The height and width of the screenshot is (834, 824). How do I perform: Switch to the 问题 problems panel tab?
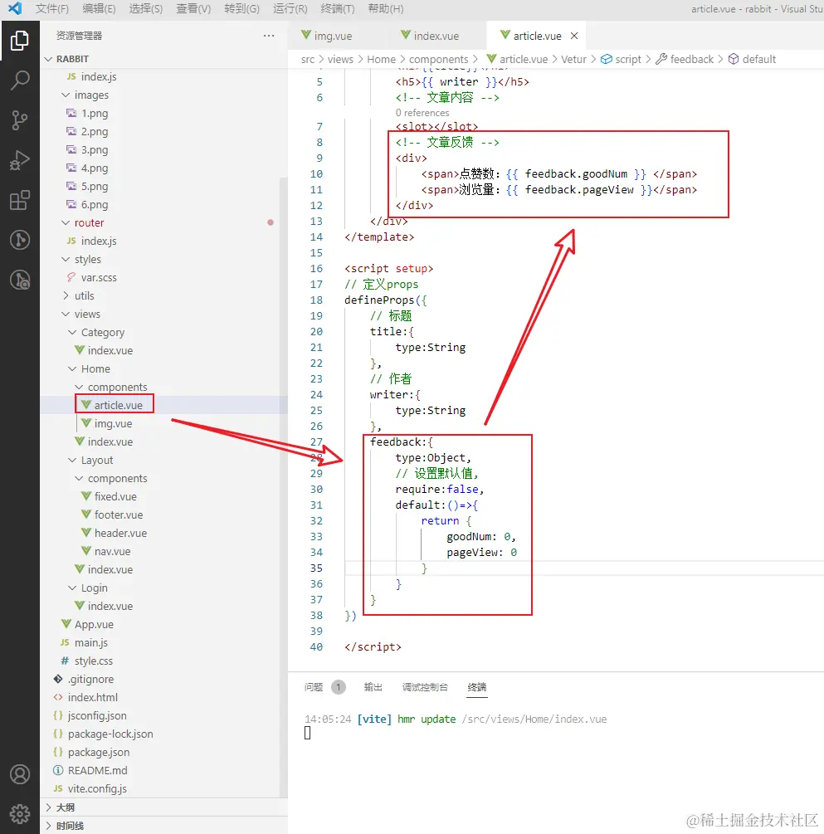pos(314,687)
